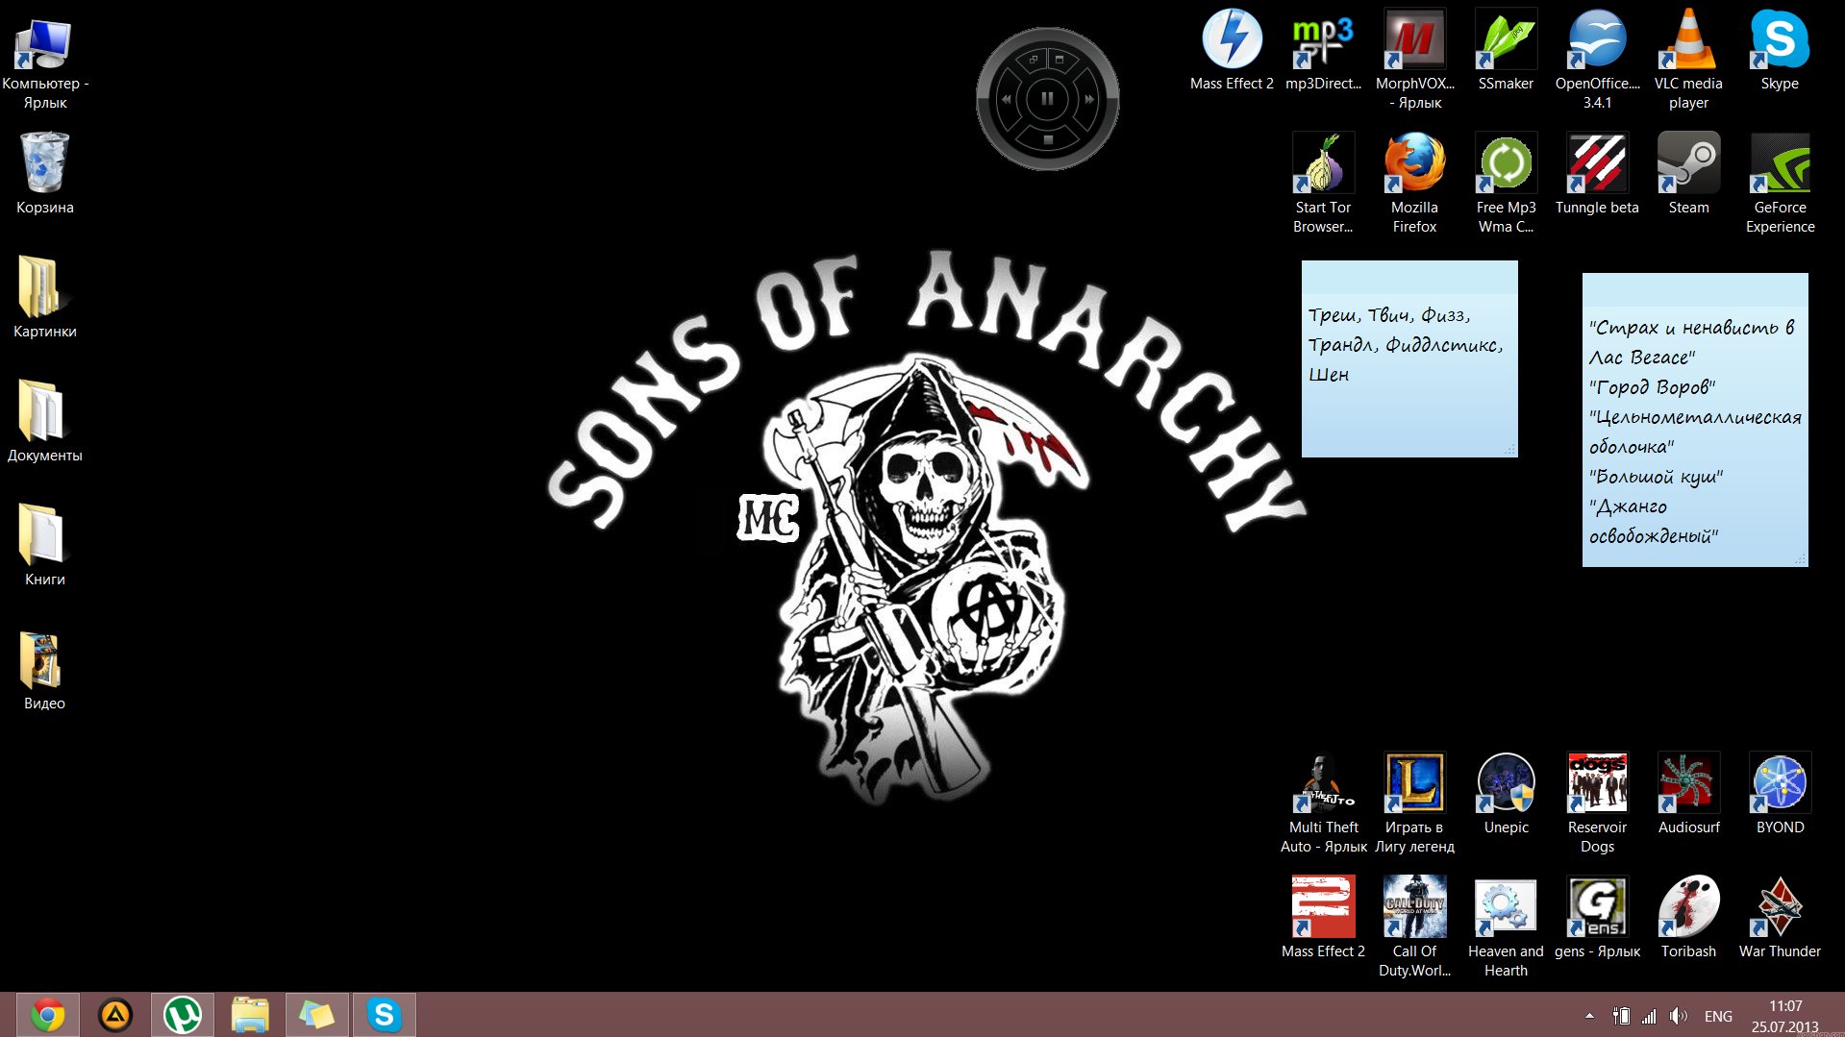Open VLC media player shortcut
This screenshot has height=1037, width=1845.
pyautogui.click(x=1688, y=39)
